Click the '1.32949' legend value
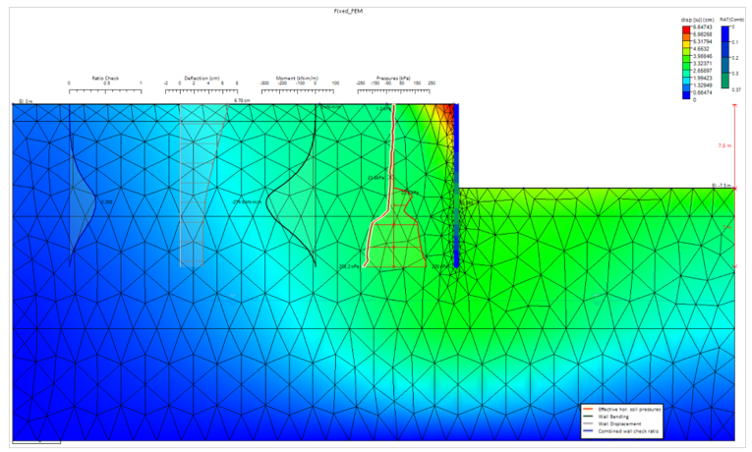Image resolution: width=752 pixels, height=452 pixels. [x=703, y=85]
